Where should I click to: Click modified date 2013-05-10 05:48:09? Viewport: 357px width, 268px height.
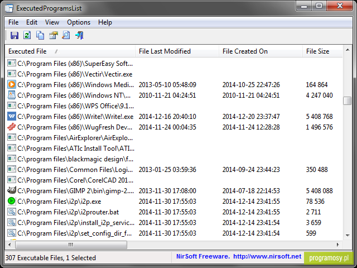(x=167, y=85)
